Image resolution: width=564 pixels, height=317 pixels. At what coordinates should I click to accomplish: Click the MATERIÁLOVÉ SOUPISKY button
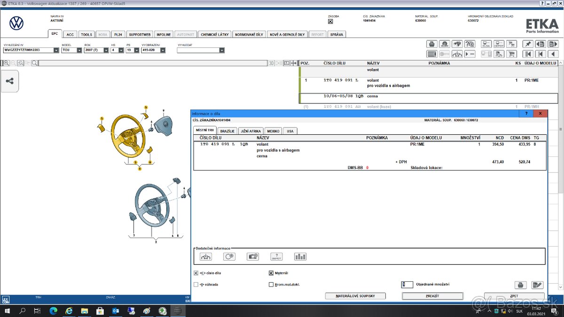[x=355, y=296]
